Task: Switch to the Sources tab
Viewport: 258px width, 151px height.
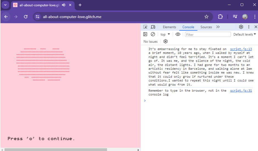Action: click(206, 27)
